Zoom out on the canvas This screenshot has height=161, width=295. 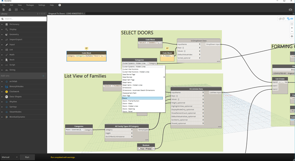292,31
